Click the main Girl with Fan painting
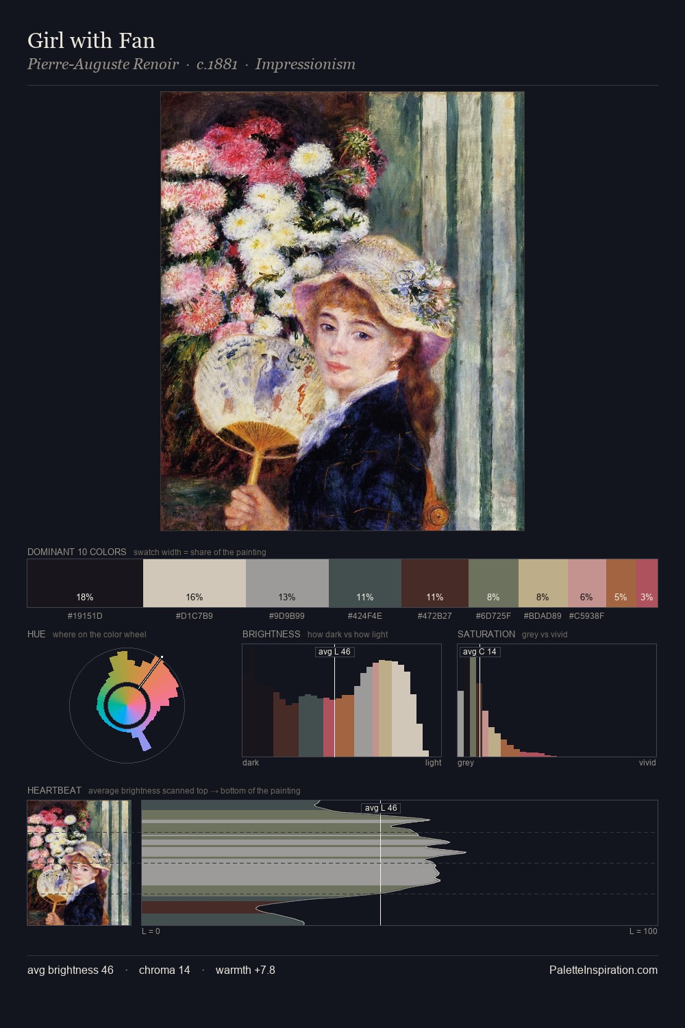The width and height of the screenshot is (685, 1028). pos(342,311)
